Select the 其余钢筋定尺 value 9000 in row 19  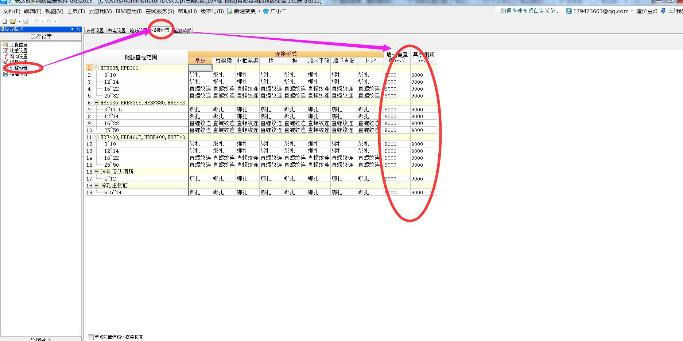tap(424, 193)
